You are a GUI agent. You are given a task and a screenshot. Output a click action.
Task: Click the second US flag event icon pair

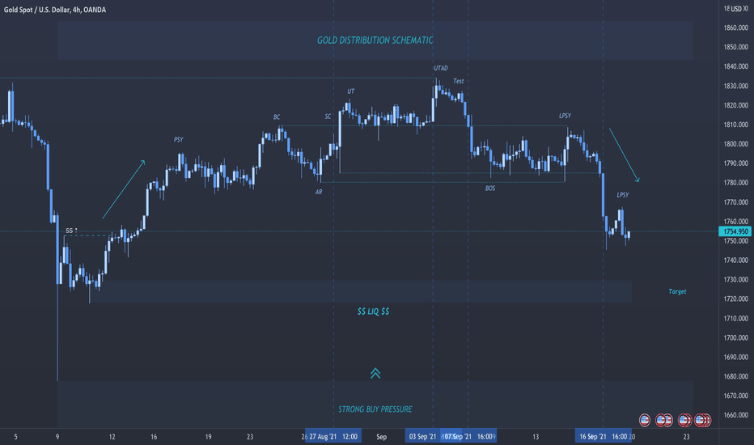[663, 420]
